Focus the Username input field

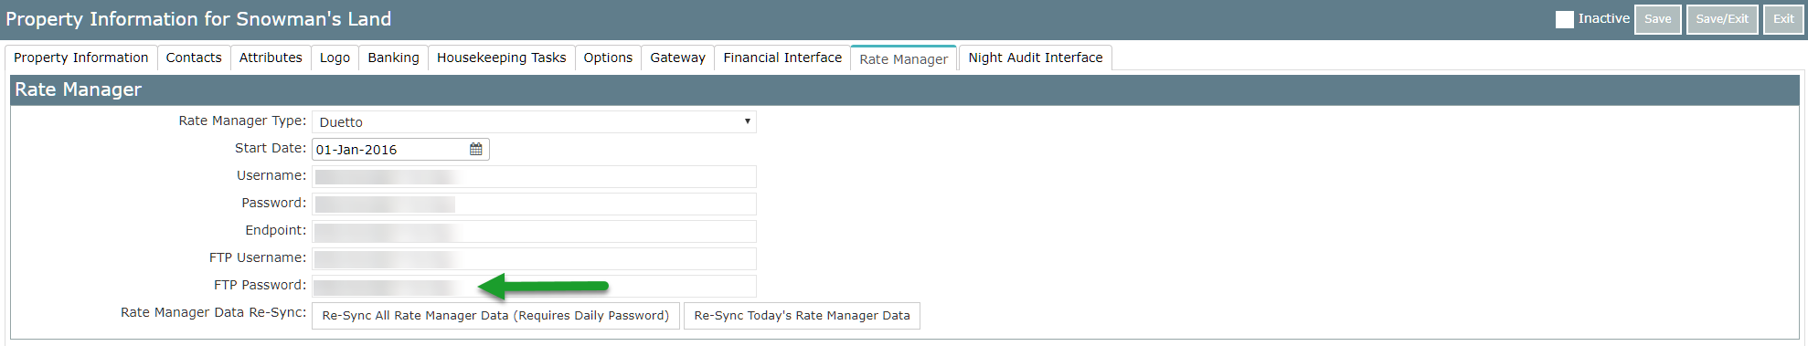[x=534, y=176]
